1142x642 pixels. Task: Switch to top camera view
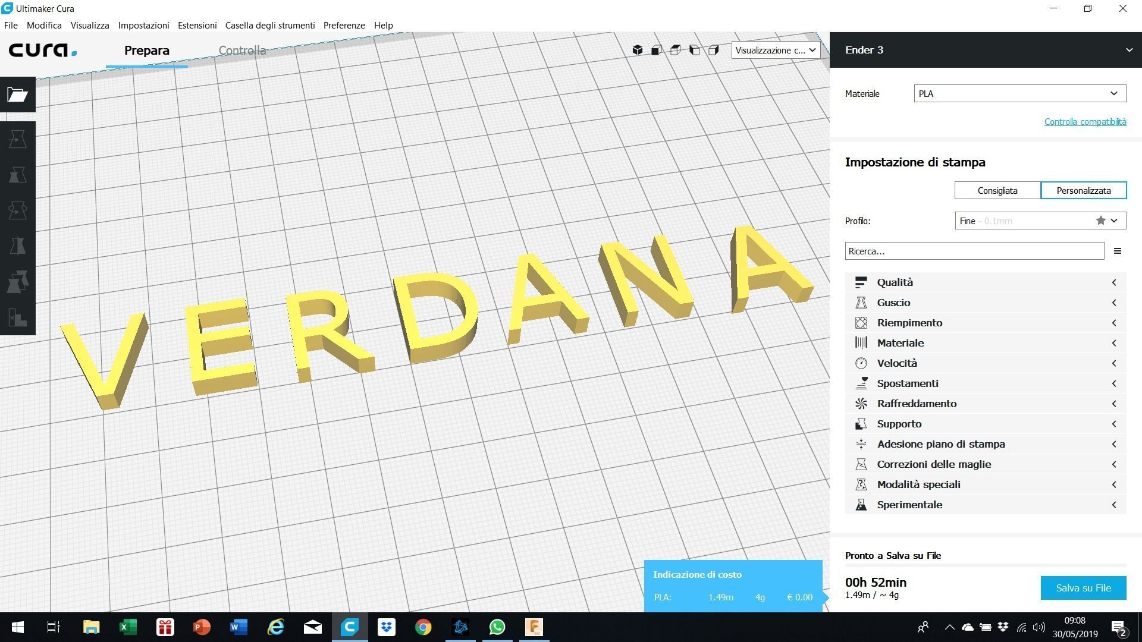[676, 50]
